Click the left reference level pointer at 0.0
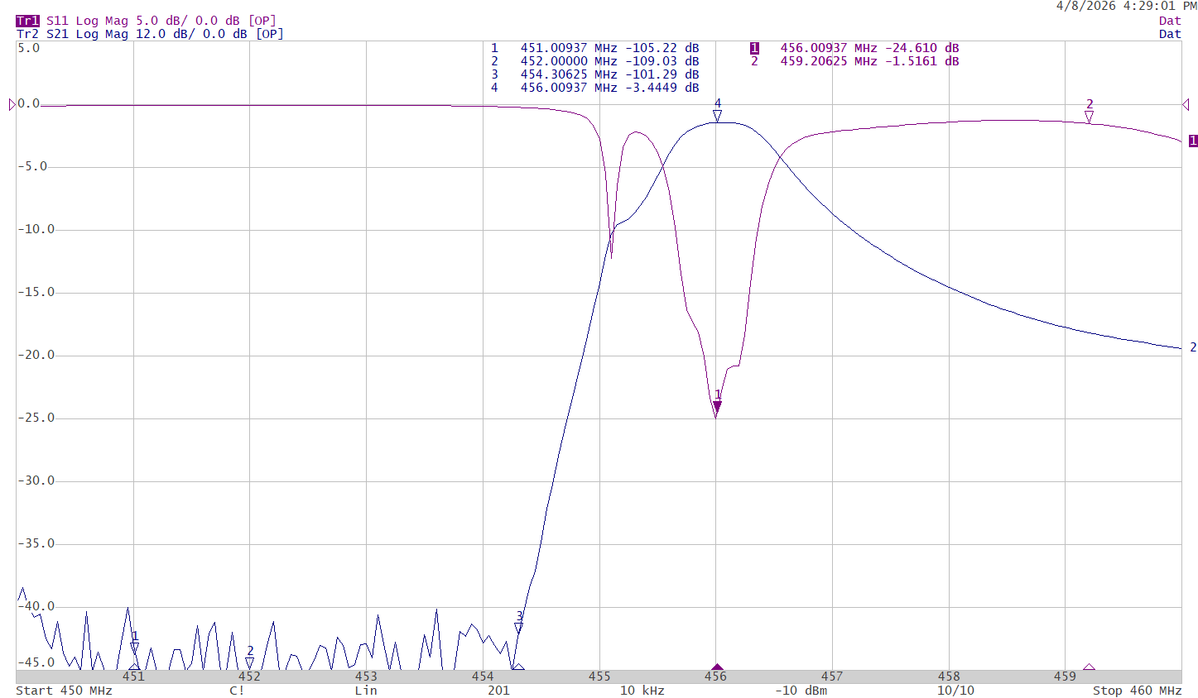1198x698 pixels. 12,104
